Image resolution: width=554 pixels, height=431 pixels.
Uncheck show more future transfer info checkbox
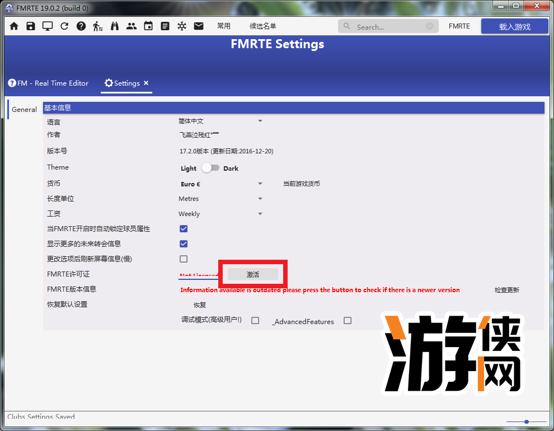point(184,244)
